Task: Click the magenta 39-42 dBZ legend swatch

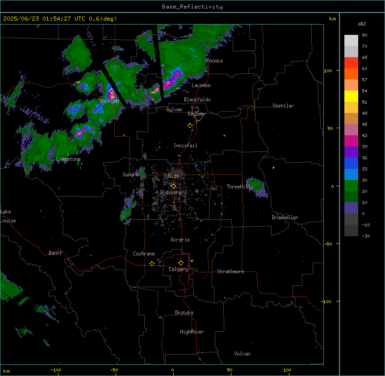Action: 351,141
